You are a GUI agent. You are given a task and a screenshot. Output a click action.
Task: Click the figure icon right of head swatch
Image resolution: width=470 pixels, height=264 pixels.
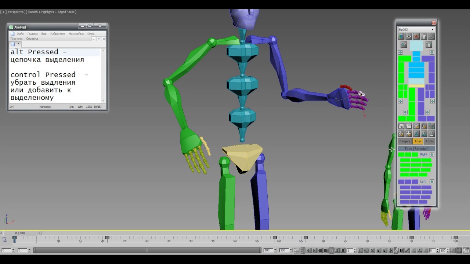[x=429, y=44]
